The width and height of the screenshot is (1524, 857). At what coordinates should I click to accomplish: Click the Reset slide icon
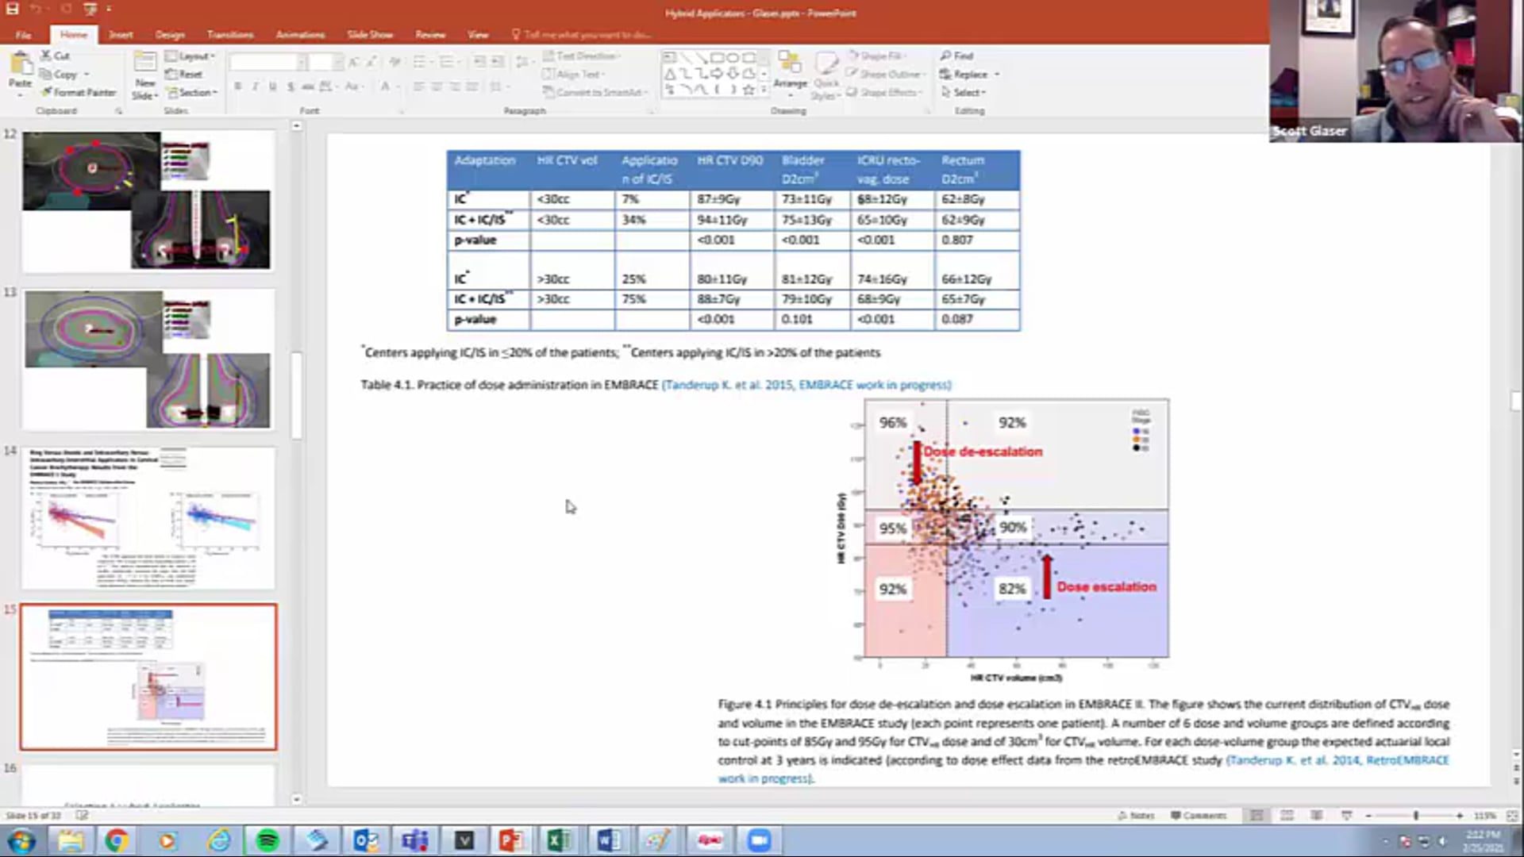tap(171, 74)
